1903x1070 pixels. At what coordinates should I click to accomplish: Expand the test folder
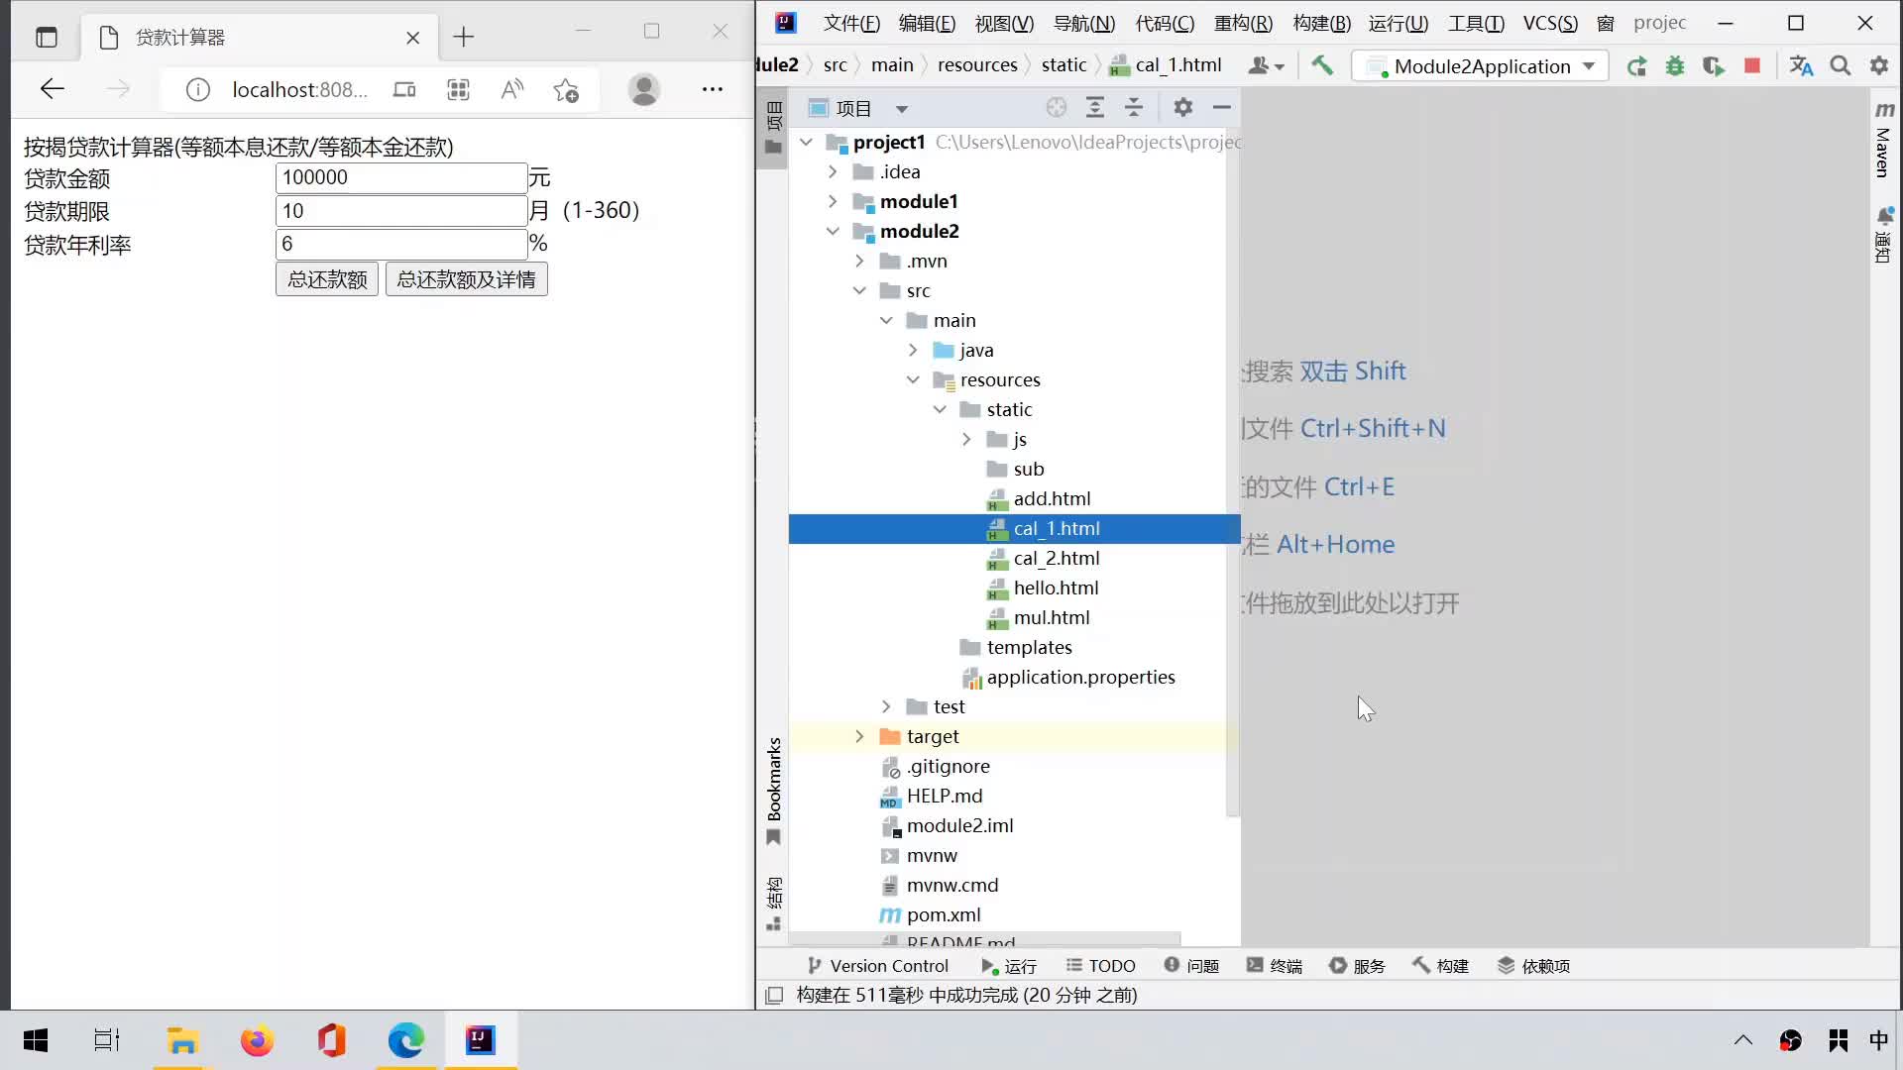point(886,706)
